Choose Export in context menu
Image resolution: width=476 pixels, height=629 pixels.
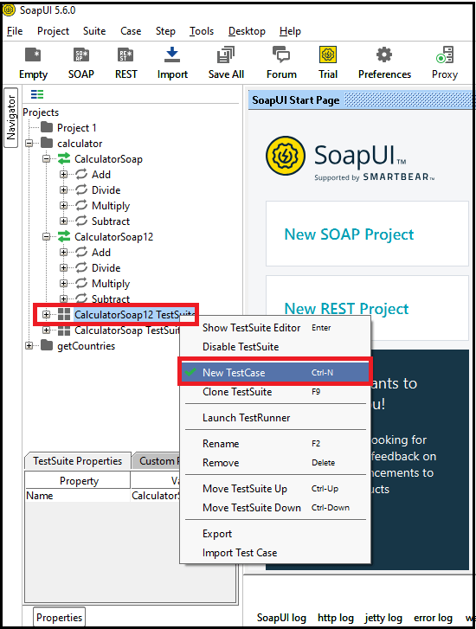274,534
